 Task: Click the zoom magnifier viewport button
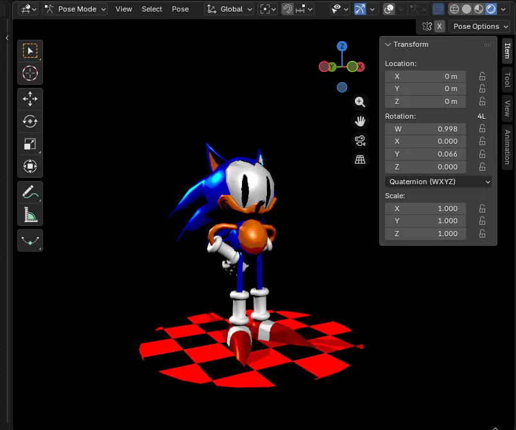[x=359, y=102]
